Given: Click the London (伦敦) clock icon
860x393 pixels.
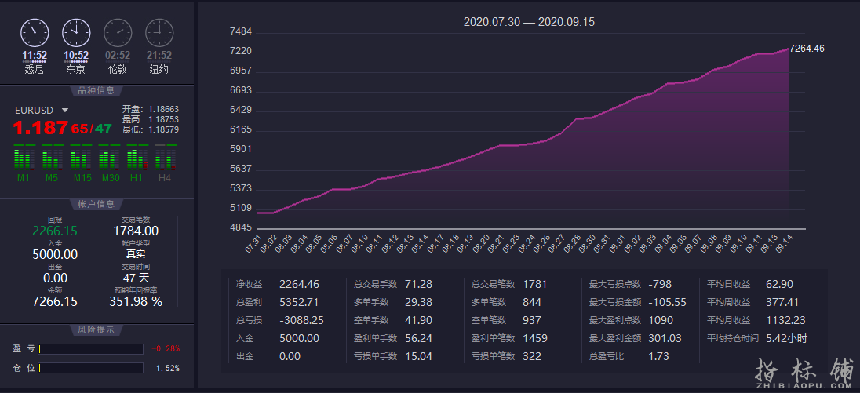Looking at the screenshot, I should (118, 32).
